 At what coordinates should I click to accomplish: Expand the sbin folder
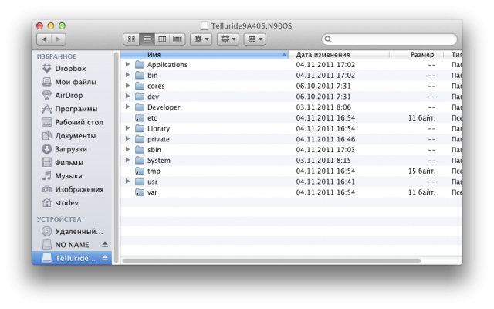[x=127, y=149]
